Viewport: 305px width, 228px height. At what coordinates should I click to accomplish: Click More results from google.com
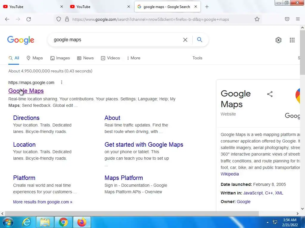[x=43, y=202]
